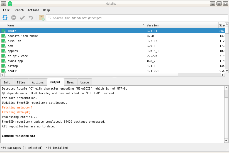Screen dimensions: 229x153
Task: Click package list scroll right arrow
Action: [223, 75]
